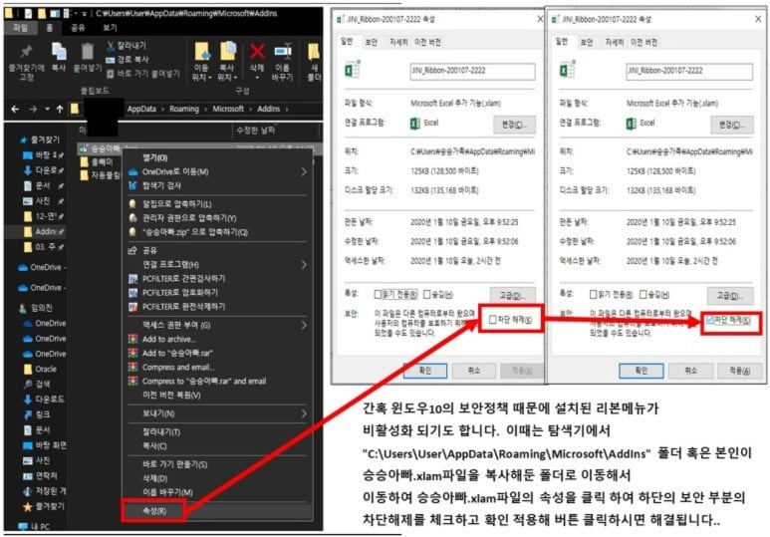Click the 확인 button in right dialog

(641, 371)
